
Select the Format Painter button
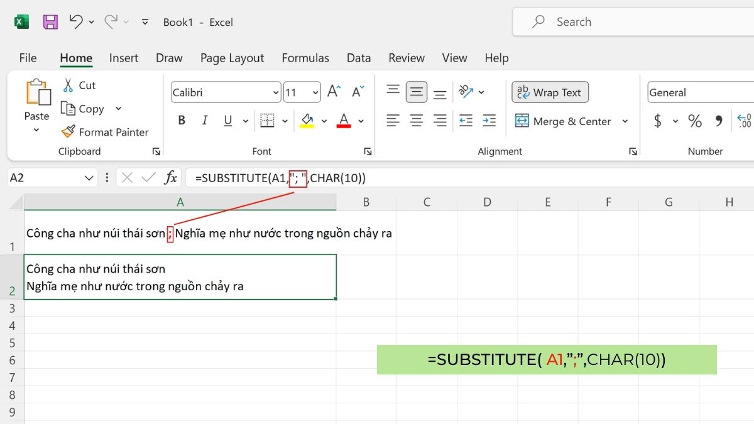105,132
